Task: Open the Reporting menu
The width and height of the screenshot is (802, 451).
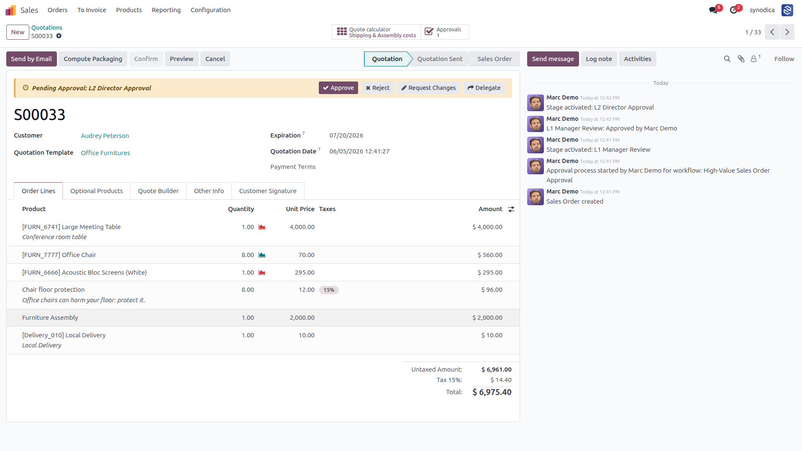Action: 166,10
